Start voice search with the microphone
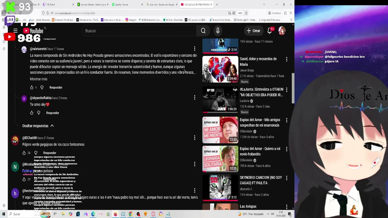 point(218,31)
